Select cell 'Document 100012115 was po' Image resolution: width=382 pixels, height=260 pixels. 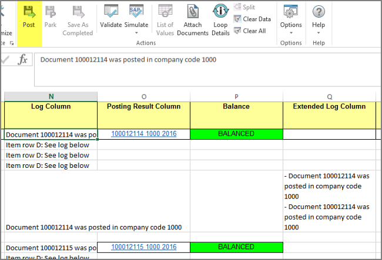tap(51, 248)
